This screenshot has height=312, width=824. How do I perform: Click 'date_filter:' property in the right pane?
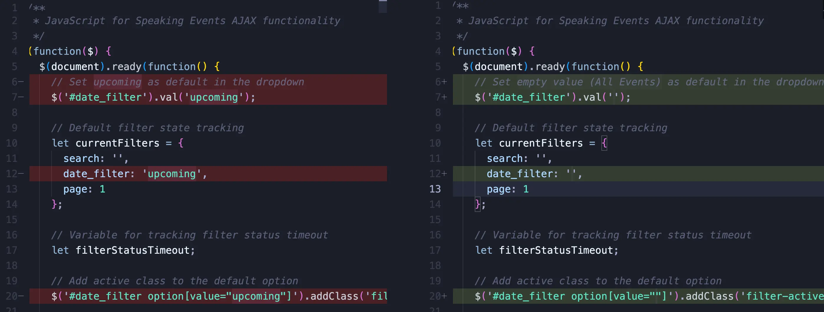(x=523, y=174)
